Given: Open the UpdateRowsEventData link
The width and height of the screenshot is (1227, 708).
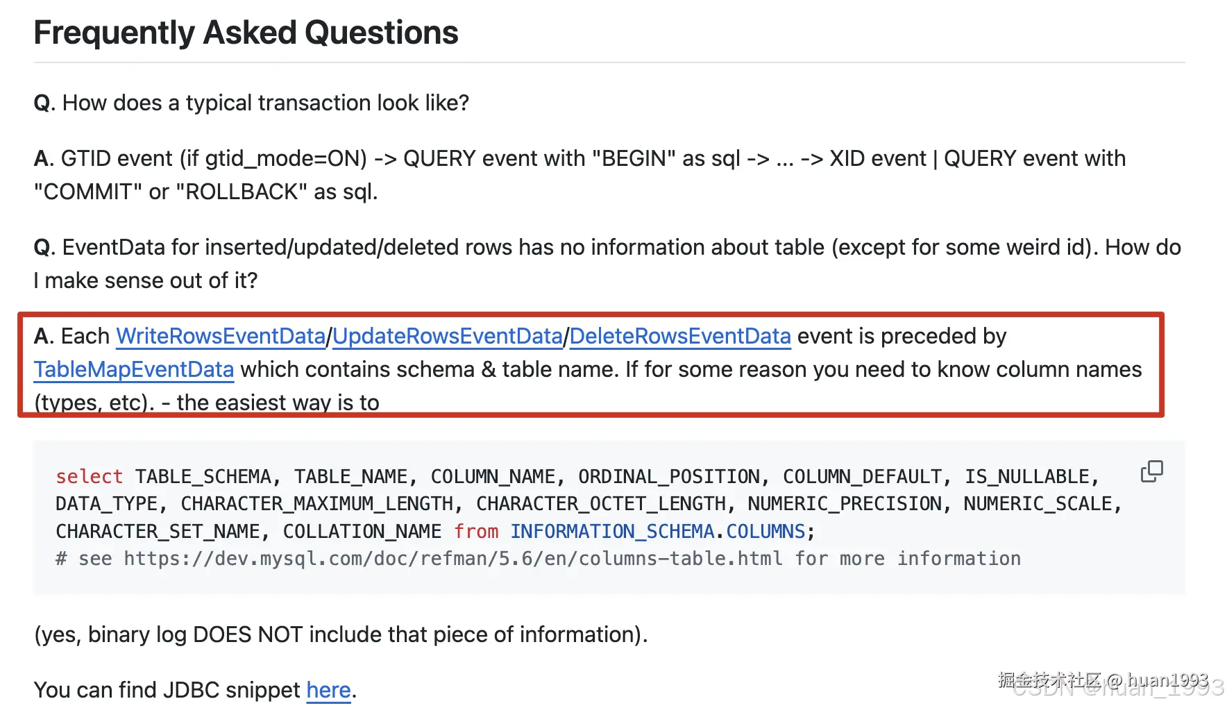Looking at the screenshot, I should pos(448,337).
